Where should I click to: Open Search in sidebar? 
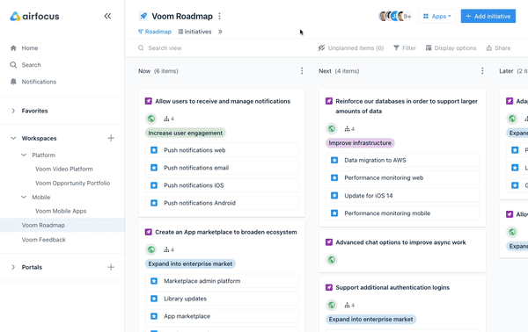pyautogui.click(x=31, y=65)
